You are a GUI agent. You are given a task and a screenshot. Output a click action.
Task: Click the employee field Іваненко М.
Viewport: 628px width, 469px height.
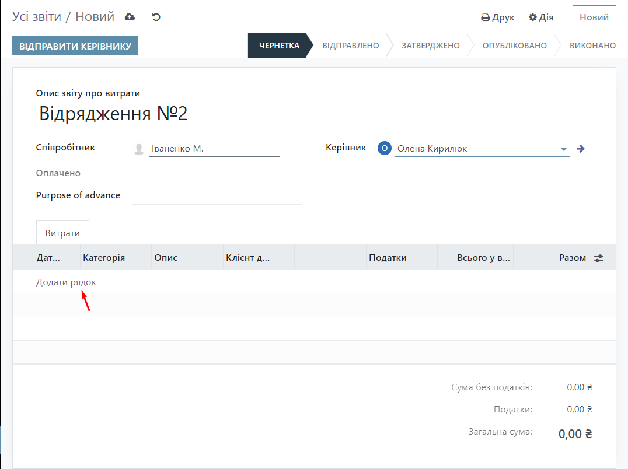click(214, 149)
